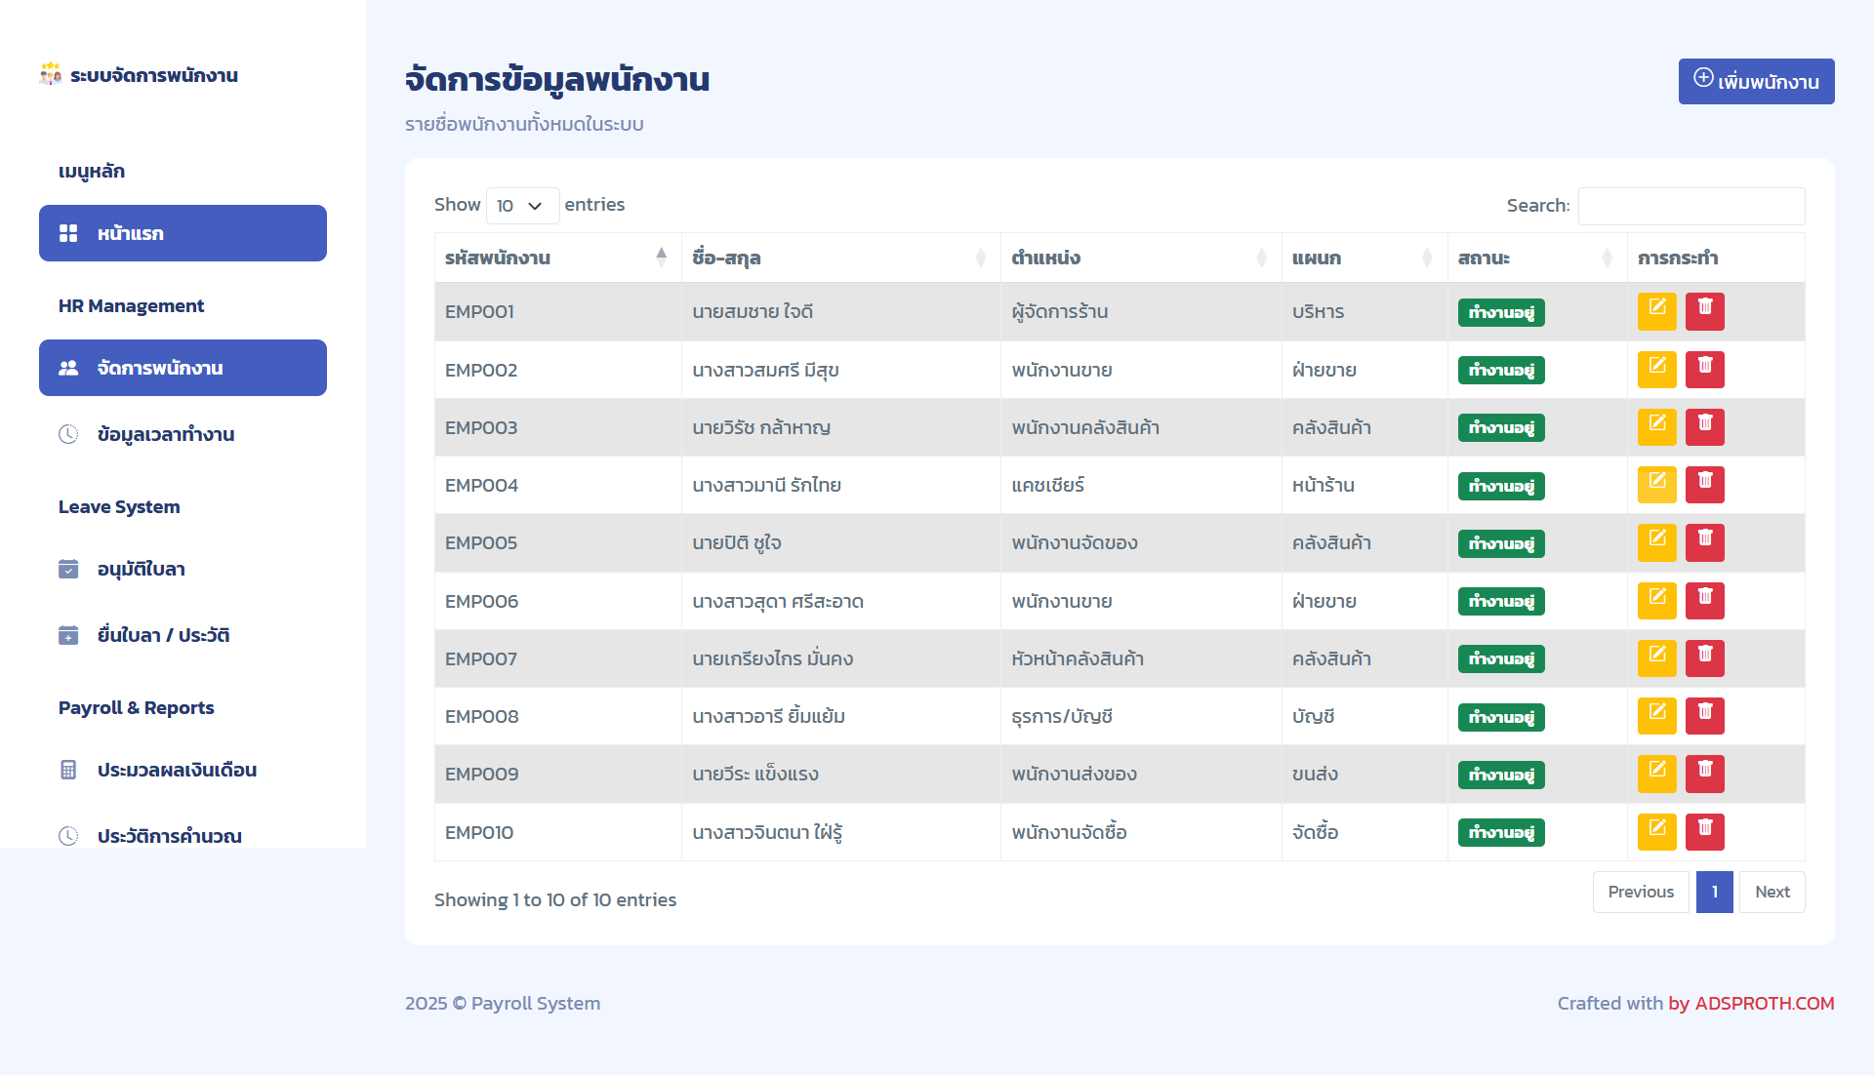Edit employee EMP004 record
Screen dimensions: 1874x1075
coord(1656,485)
